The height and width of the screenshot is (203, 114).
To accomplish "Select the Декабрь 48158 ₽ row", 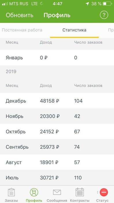I will (x=57, y=101).
